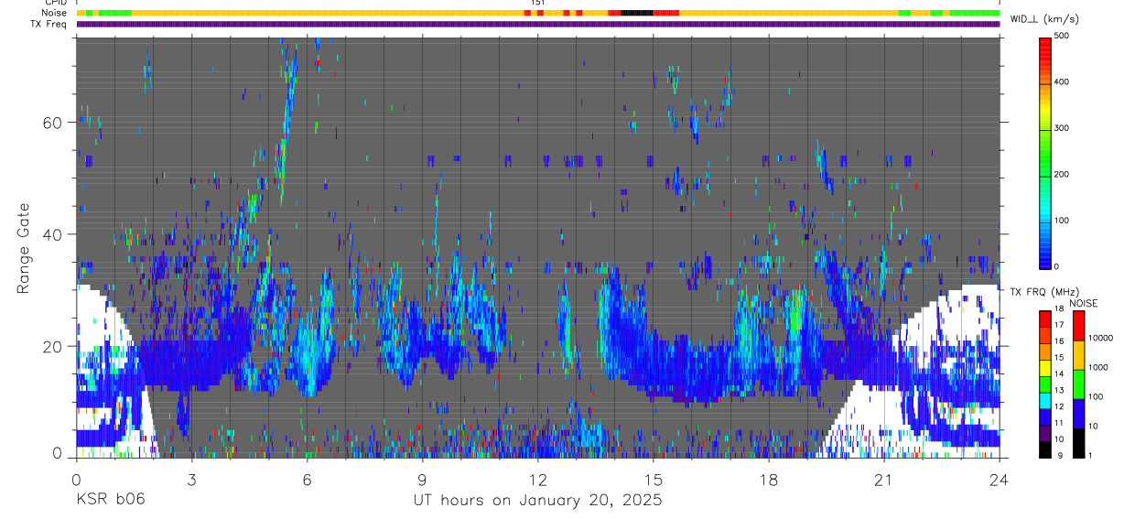
Task: Click the "300" value on the WID color bar
Action: tap(1062, 128)
